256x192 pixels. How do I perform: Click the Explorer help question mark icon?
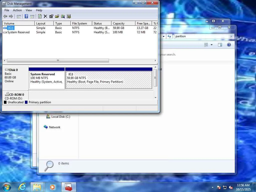tap(229, 45)
